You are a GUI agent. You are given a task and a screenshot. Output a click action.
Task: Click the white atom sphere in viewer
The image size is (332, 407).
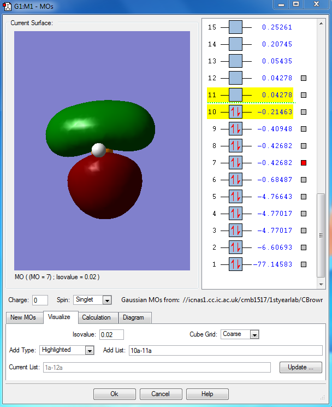[98, 150]
